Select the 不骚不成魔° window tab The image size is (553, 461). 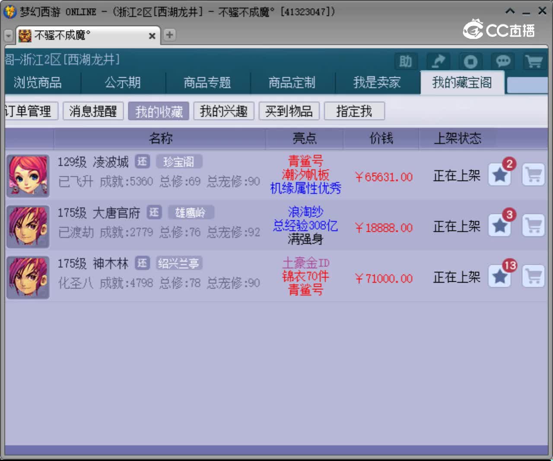88,35
